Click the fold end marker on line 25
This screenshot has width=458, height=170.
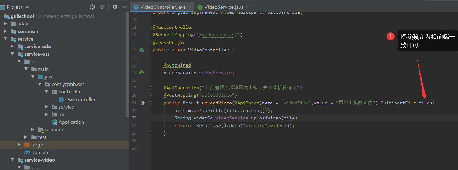150,133
